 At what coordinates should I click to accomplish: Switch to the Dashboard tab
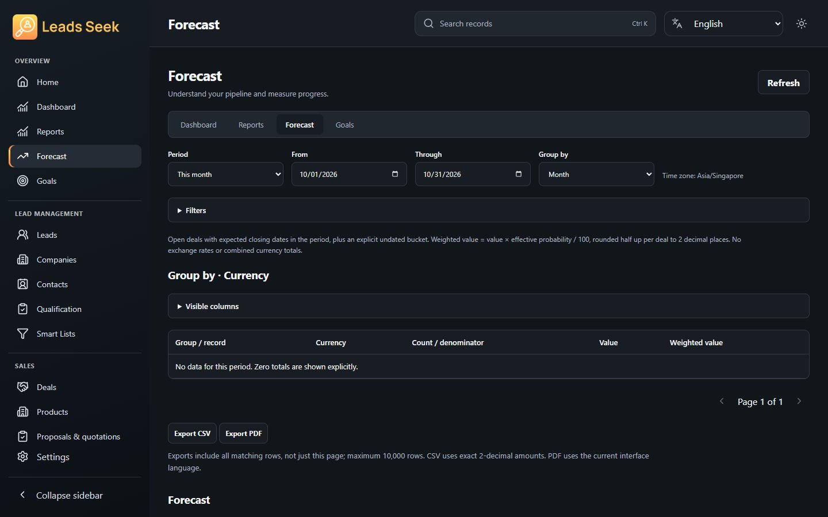tap(198, 125)
